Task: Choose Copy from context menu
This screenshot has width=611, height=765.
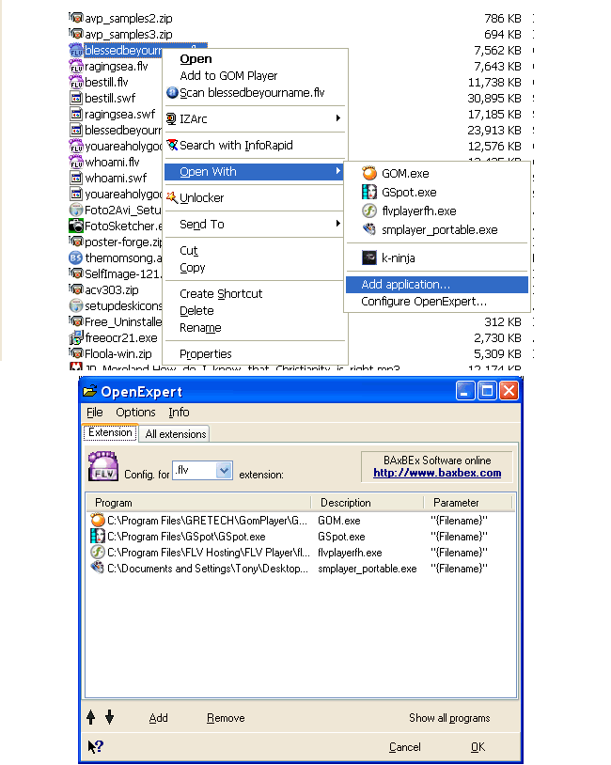Action: point(193,268)
